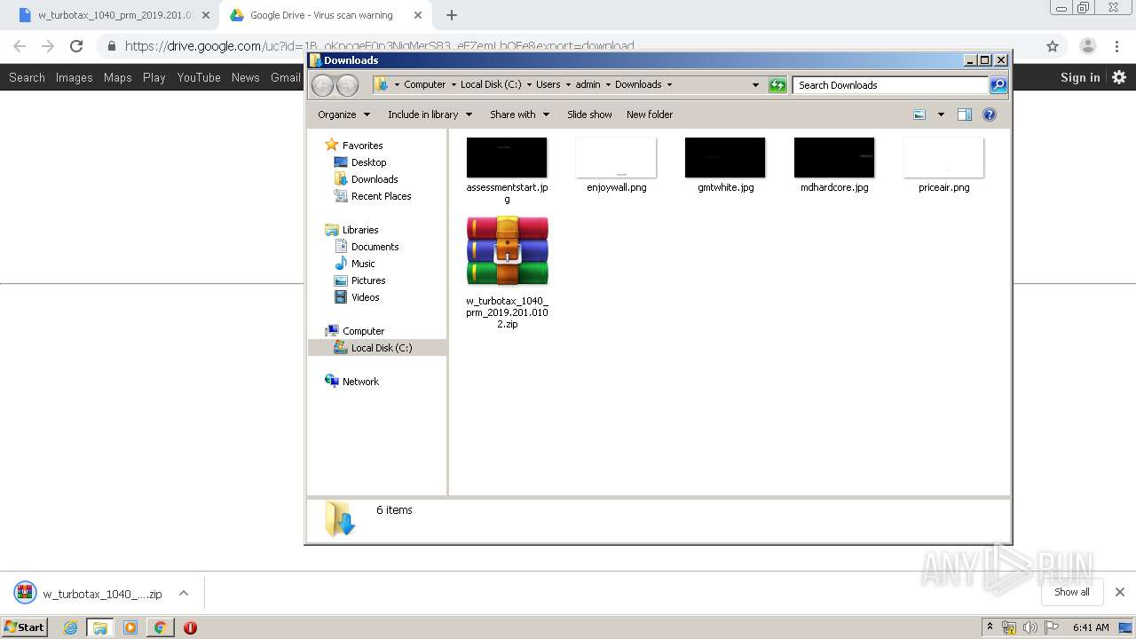Screen dimensions: 1136x639
Task: Expand dropdown arrow after Downloads breadcrumb
Action: pyautogui.click(x=669, y=85)
